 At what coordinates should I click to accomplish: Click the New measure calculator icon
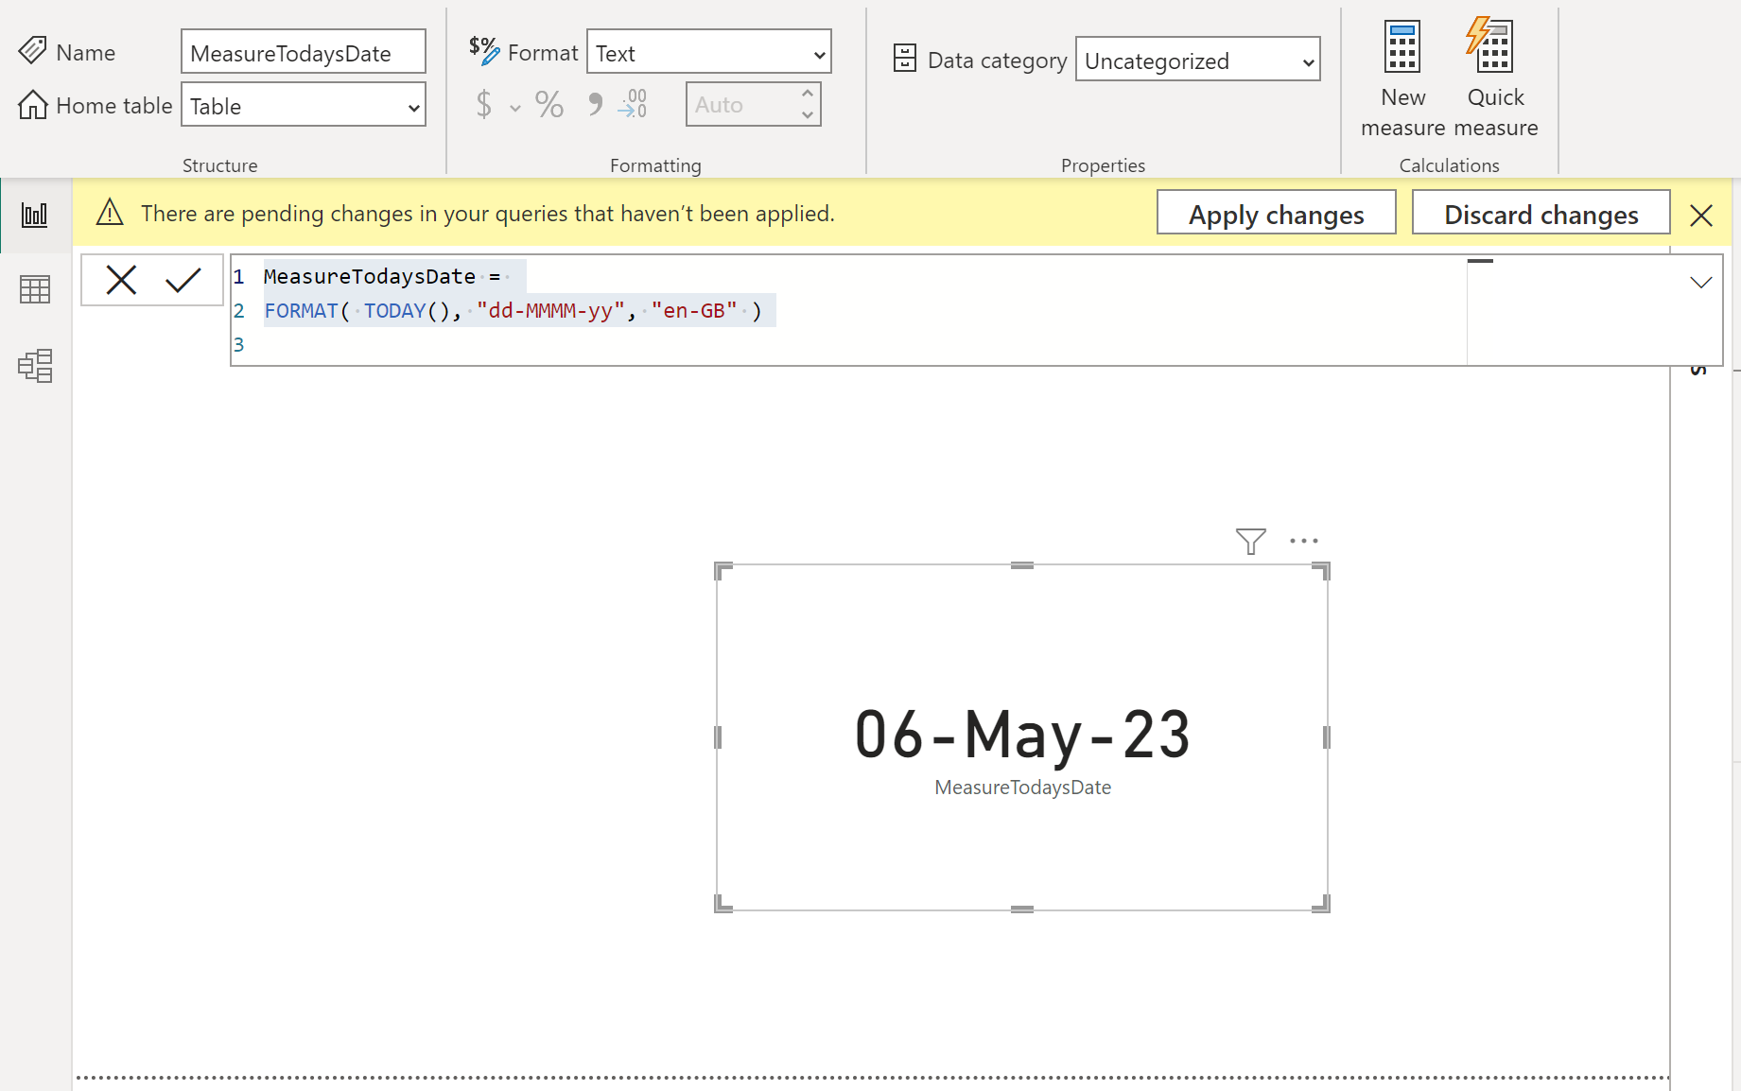tap(1402, 46)
